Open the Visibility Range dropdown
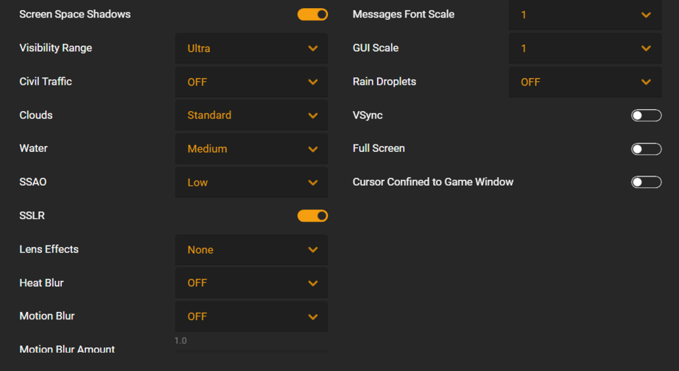This screenshot has width=679, height=371. tap(251, 48)
